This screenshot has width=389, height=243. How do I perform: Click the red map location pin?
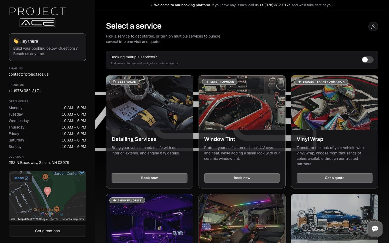(48, 191)
